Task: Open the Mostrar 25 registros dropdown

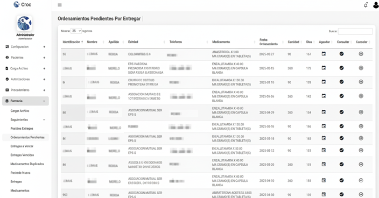Action: 76,31
